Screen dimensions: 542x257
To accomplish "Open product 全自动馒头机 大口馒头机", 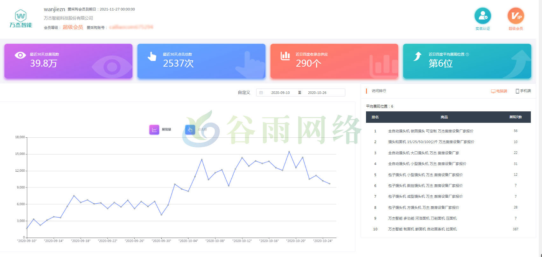I will tap(424, 153).
